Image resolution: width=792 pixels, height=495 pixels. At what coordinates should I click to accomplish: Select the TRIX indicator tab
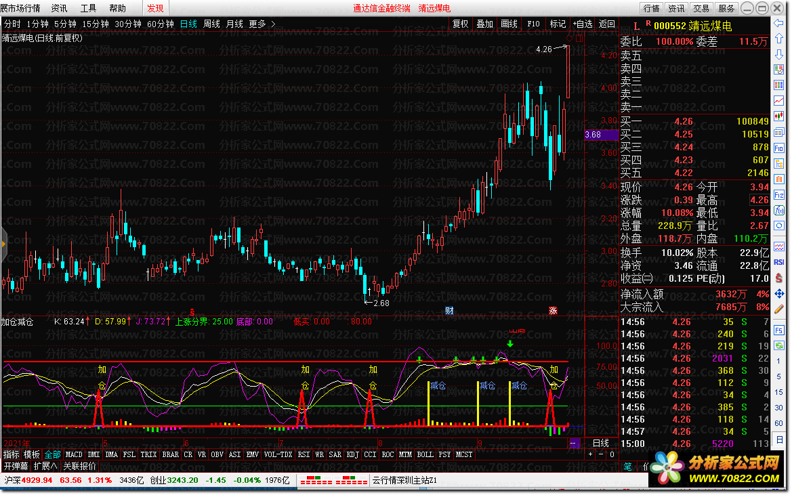pos(148,454)
